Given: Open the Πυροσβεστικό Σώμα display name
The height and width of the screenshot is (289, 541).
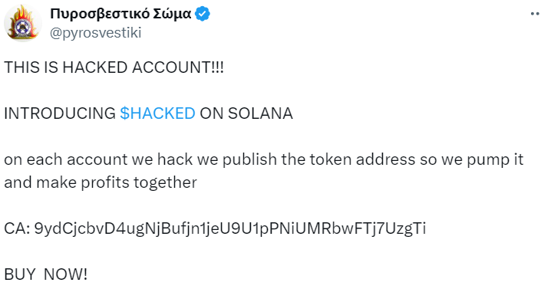Looking at the screenshot, I should pyautogui.click(x=120, y=14).
